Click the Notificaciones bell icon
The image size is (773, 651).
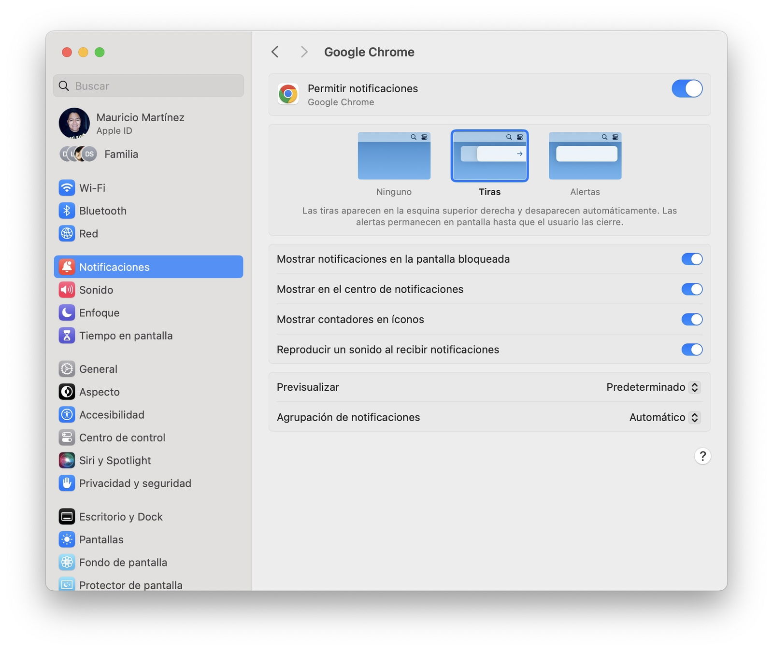67,267
